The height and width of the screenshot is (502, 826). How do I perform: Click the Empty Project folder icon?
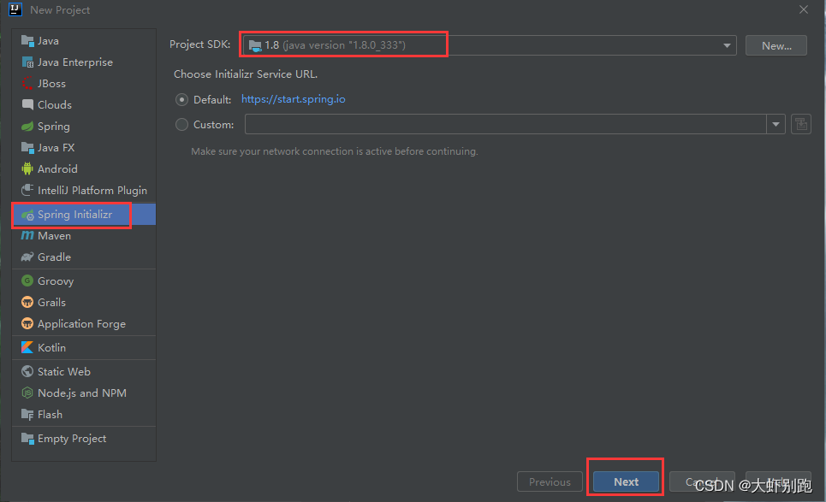point(27,438)
